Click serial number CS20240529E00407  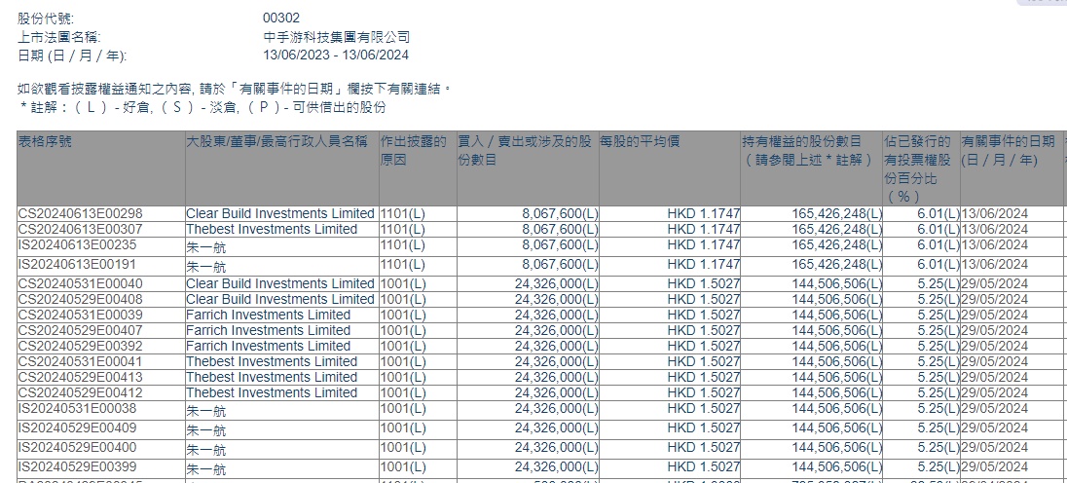click(80, 331)
